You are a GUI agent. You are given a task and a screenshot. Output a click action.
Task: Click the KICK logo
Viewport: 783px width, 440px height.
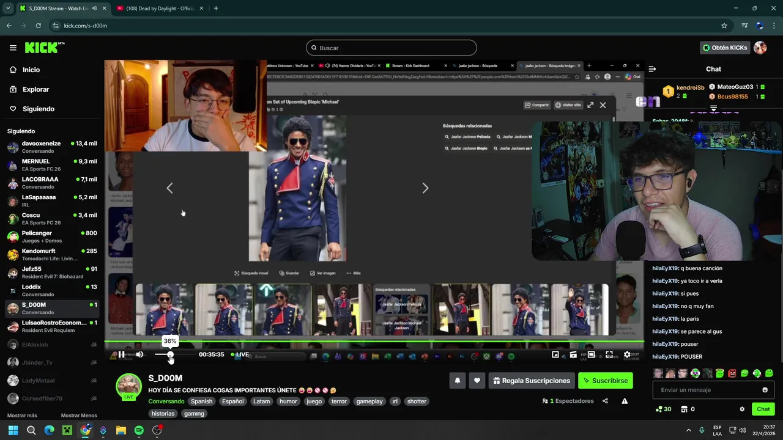[44, 48]
